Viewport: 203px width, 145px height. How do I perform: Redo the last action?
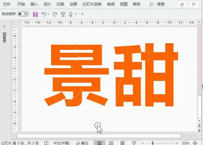pos(55,14)
